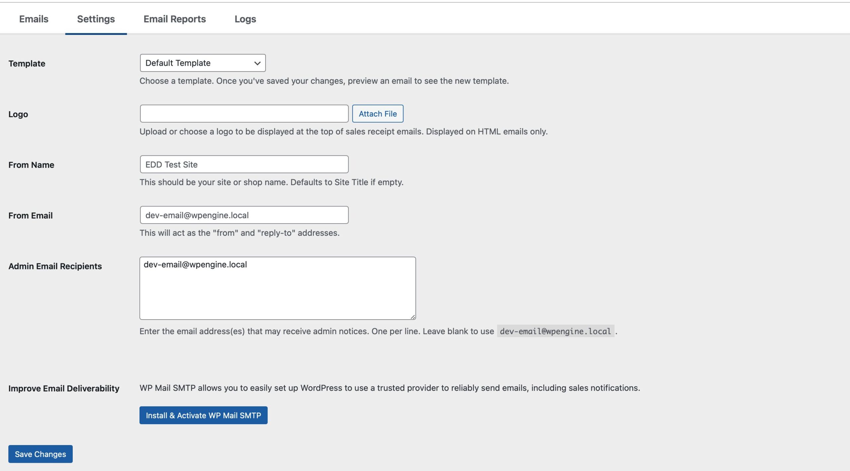Image resolution: width=850 pixels, height=471 pixels.
Task: Click the From Email address input
Action: click(x=244, y=215)
